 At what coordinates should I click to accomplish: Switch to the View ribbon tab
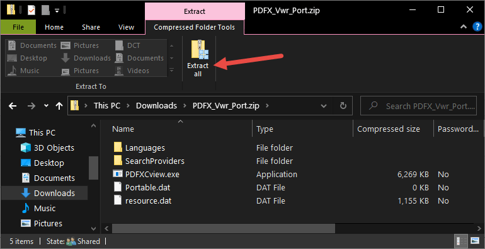(126, 27)
